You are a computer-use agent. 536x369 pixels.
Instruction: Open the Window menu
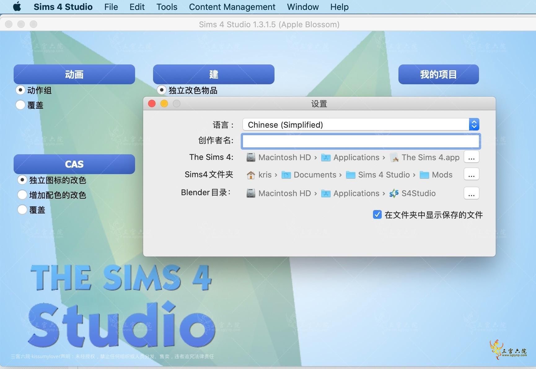click(303, 7)
